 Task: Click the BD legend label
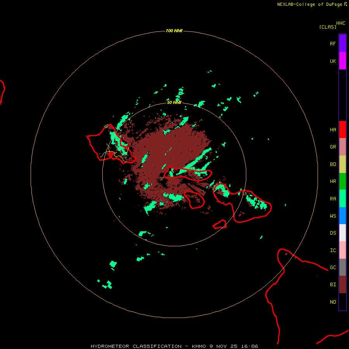click(333, 164)
